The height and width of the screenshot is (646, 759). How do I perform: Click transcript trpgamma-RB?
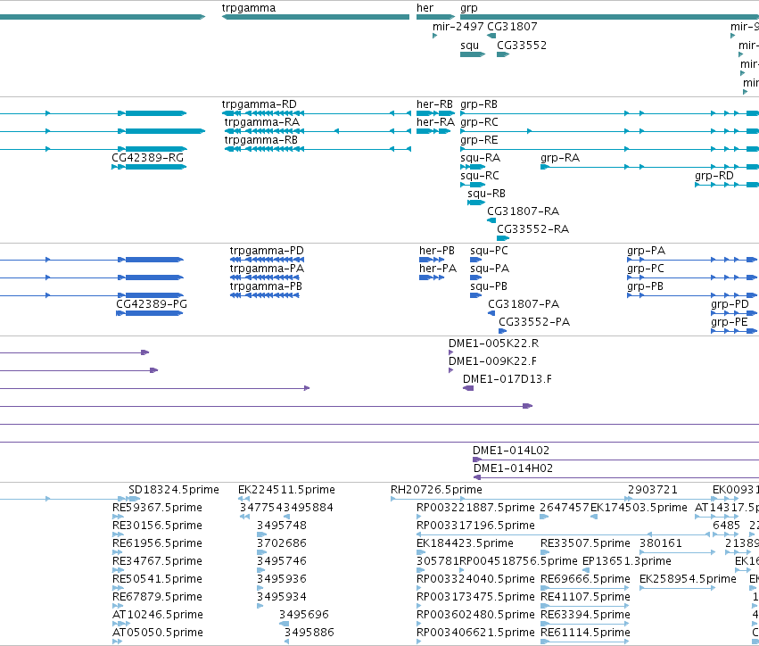pyautogui.click(x=261, y=140)
